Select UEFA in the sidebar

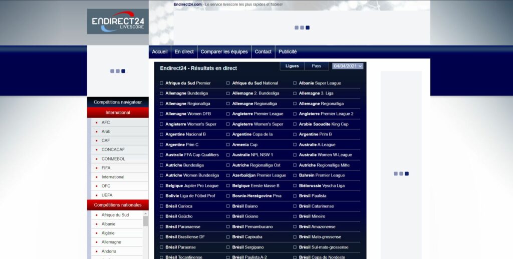pyautogui.click(x=107, y=195)
